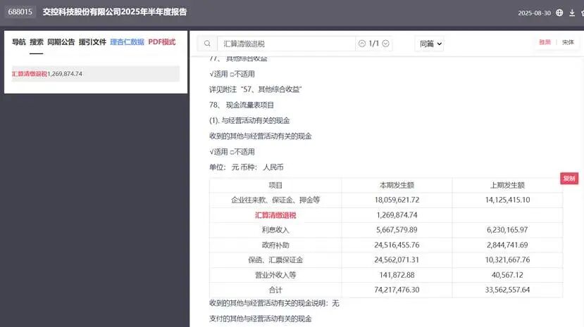Click line 收到的其他与经营活动有关的现金说明：无
Viewport: 584px width, 327px height.
274,304
